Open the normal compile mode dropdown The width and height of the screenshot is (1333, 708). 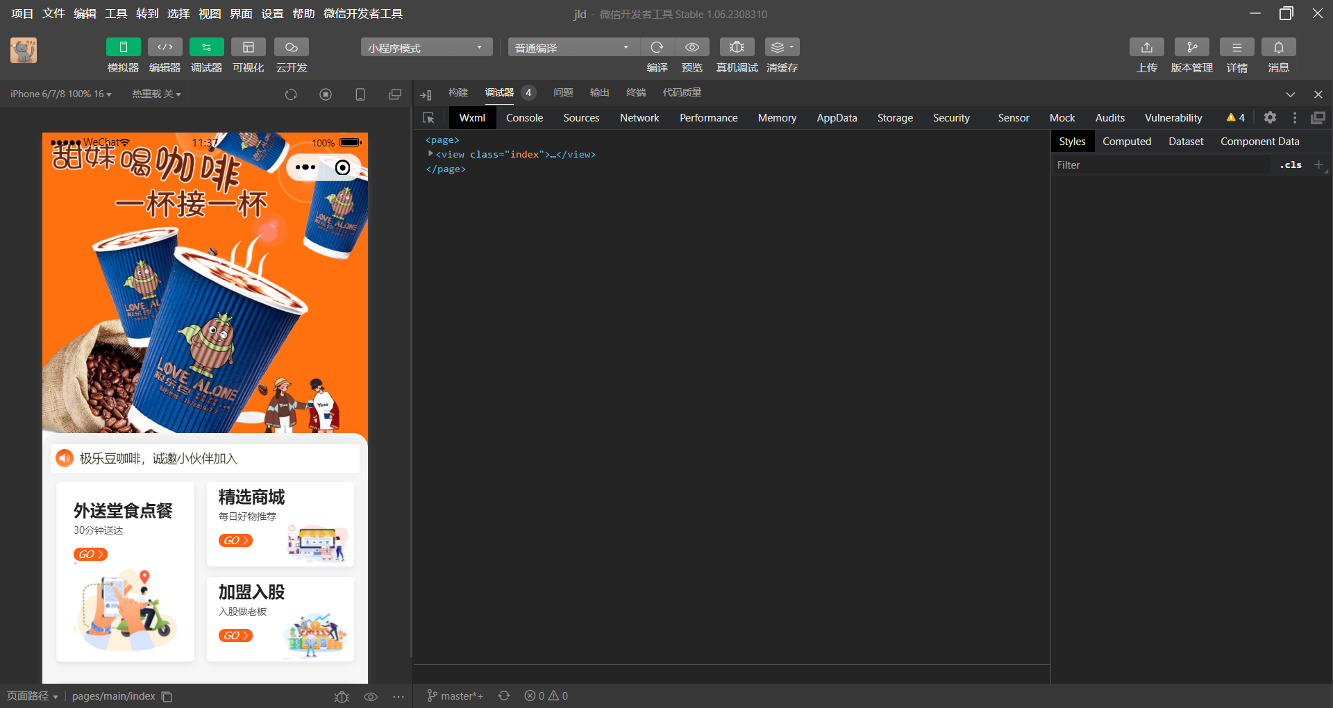point(573,47)
